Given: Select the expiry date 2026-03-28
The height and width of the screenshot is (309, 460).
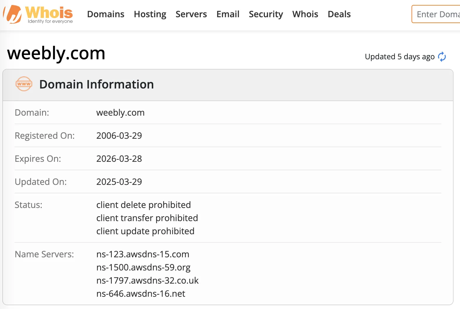Looking at the screenshot, I should [x=119, y=159].
